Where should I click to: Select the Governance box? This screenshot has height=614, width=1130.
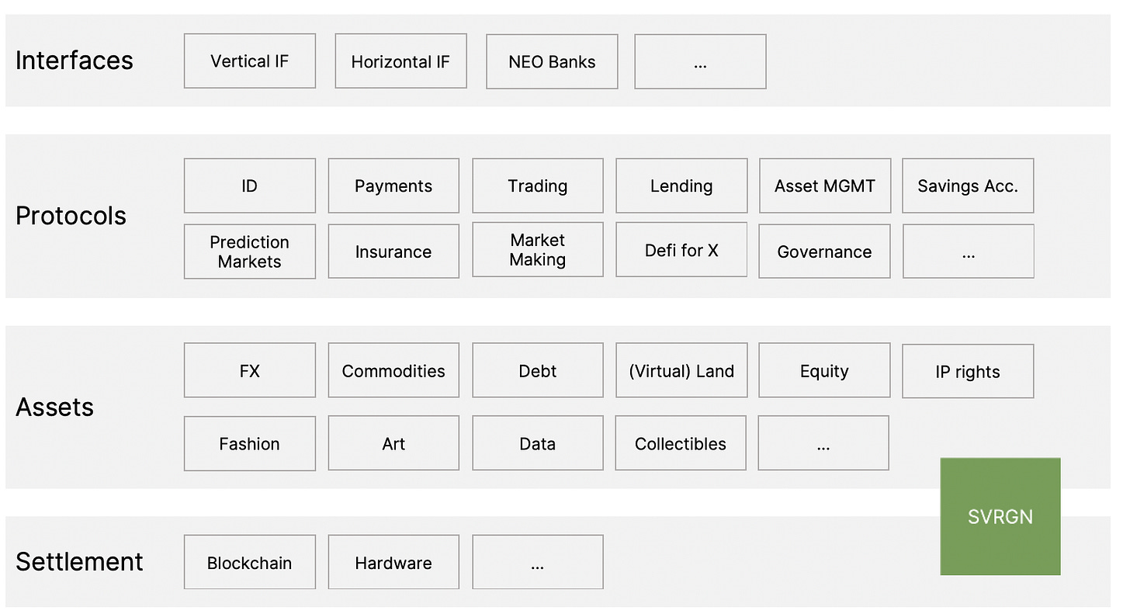[x=824, y=251]
